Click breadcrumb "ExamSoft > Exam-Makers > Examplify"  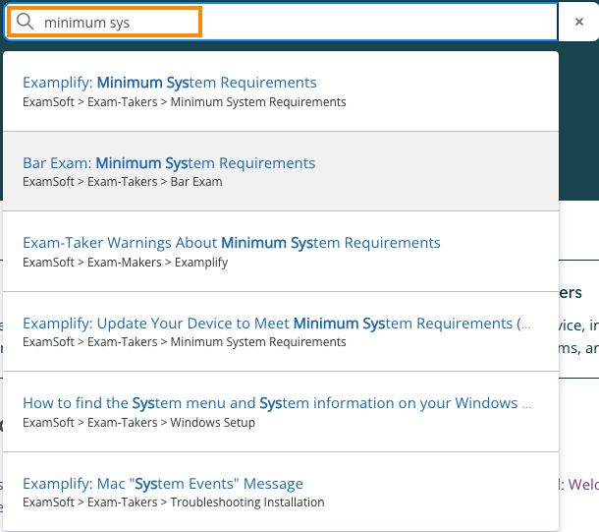pyautogui.click(x=126, y=263)
